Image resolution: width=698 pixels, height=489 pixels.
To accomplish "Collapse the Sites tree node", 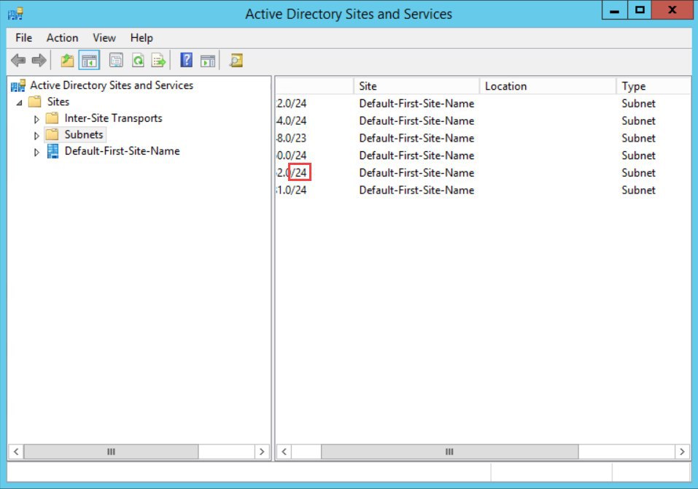I will click(x=19, y=103).
